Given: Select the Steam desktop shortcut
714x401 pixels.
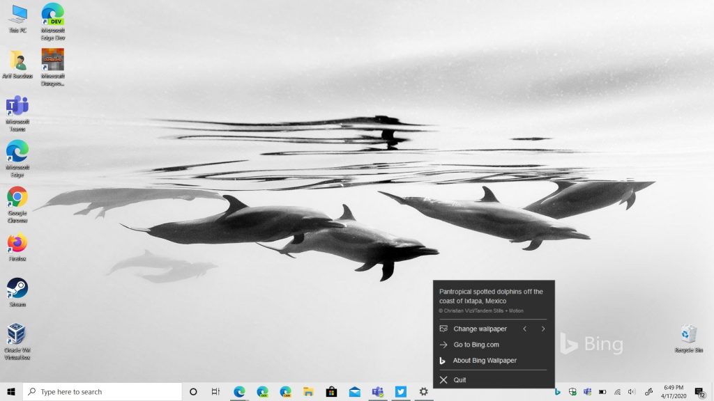Looking at the screenshot, I should pyautogui.click(x=17, y=293).
